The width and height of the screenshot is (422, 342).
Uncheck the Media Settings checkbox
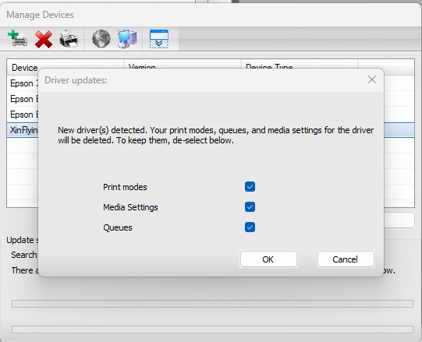pos(250,206)
